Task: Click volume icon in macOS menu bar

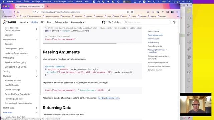Action: click(149, 2)
